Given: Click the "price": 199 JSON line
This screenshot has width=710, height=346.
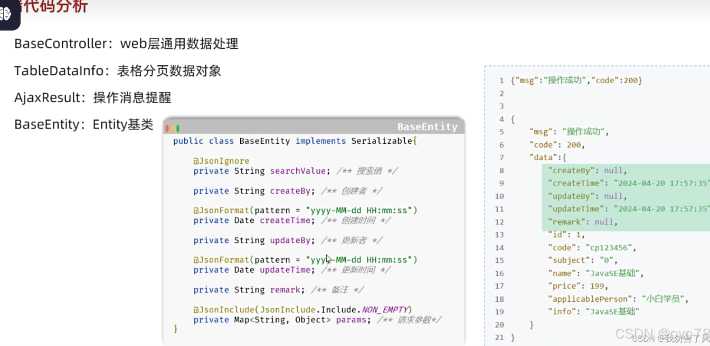Looking at the screenshot, I should pyautogui.click(x=578, y=286).
